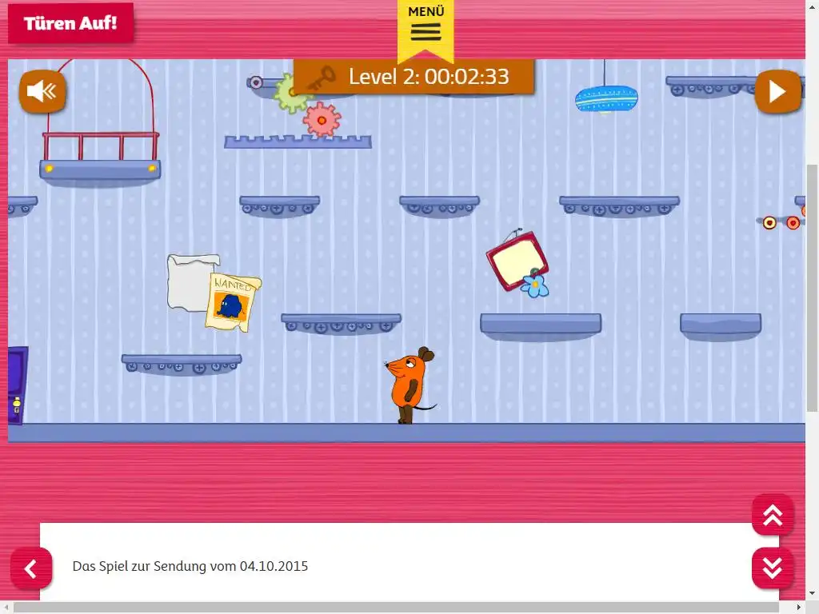This screenshot has height=614, width=819.
Task: Click the vertical page scrollbar thumb
Action: point(813,288)
